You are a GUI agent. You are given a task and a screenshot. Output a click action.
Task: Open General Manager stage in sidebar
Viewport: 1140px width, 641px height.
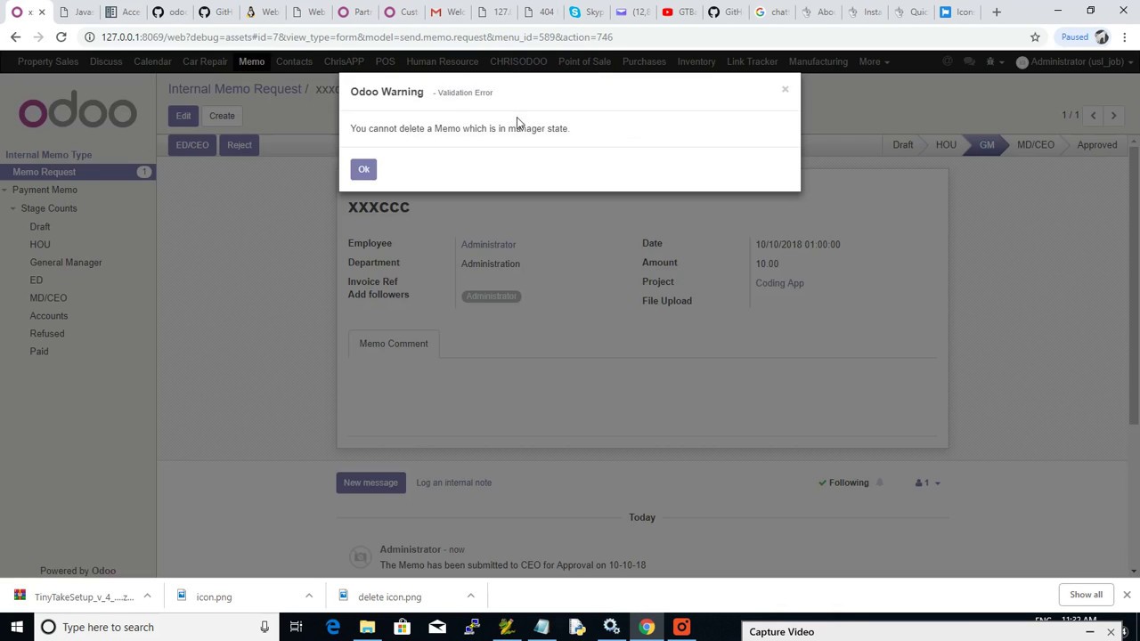66,262
